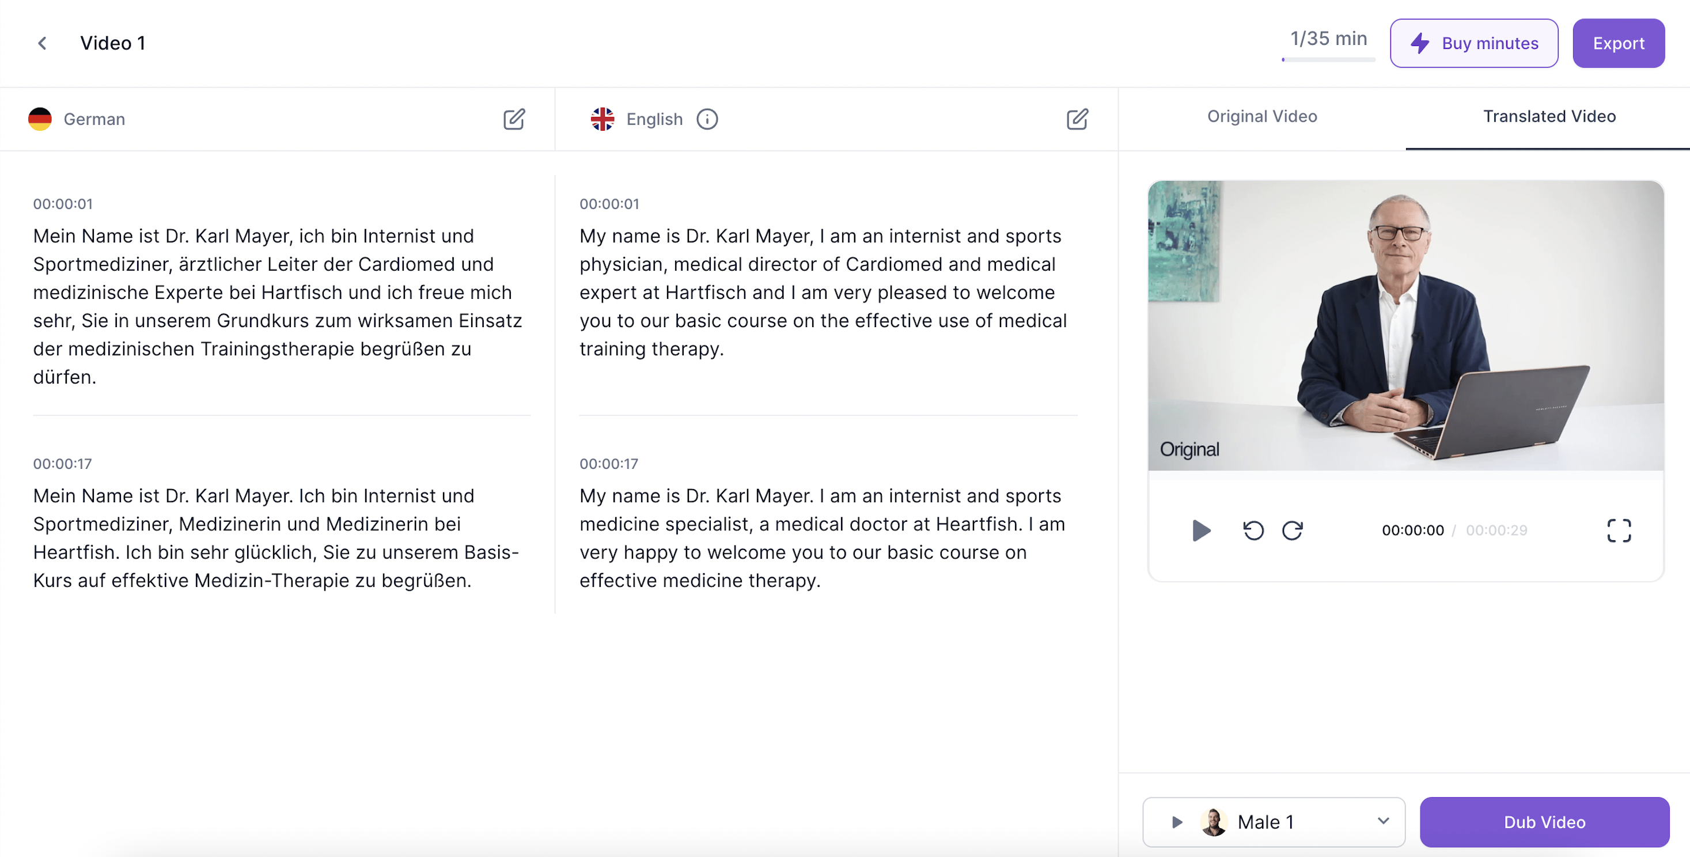Switch to the Original Video tab

pos(1261,116)
